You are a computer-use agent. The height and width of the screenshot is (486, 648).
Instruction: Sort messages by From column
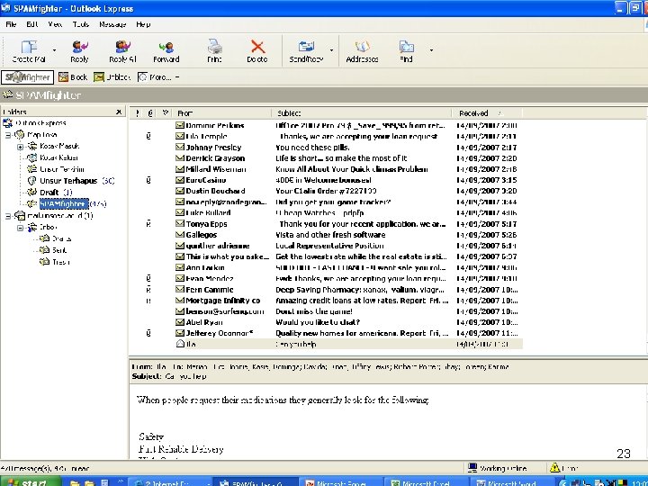[x=221, y=112]
